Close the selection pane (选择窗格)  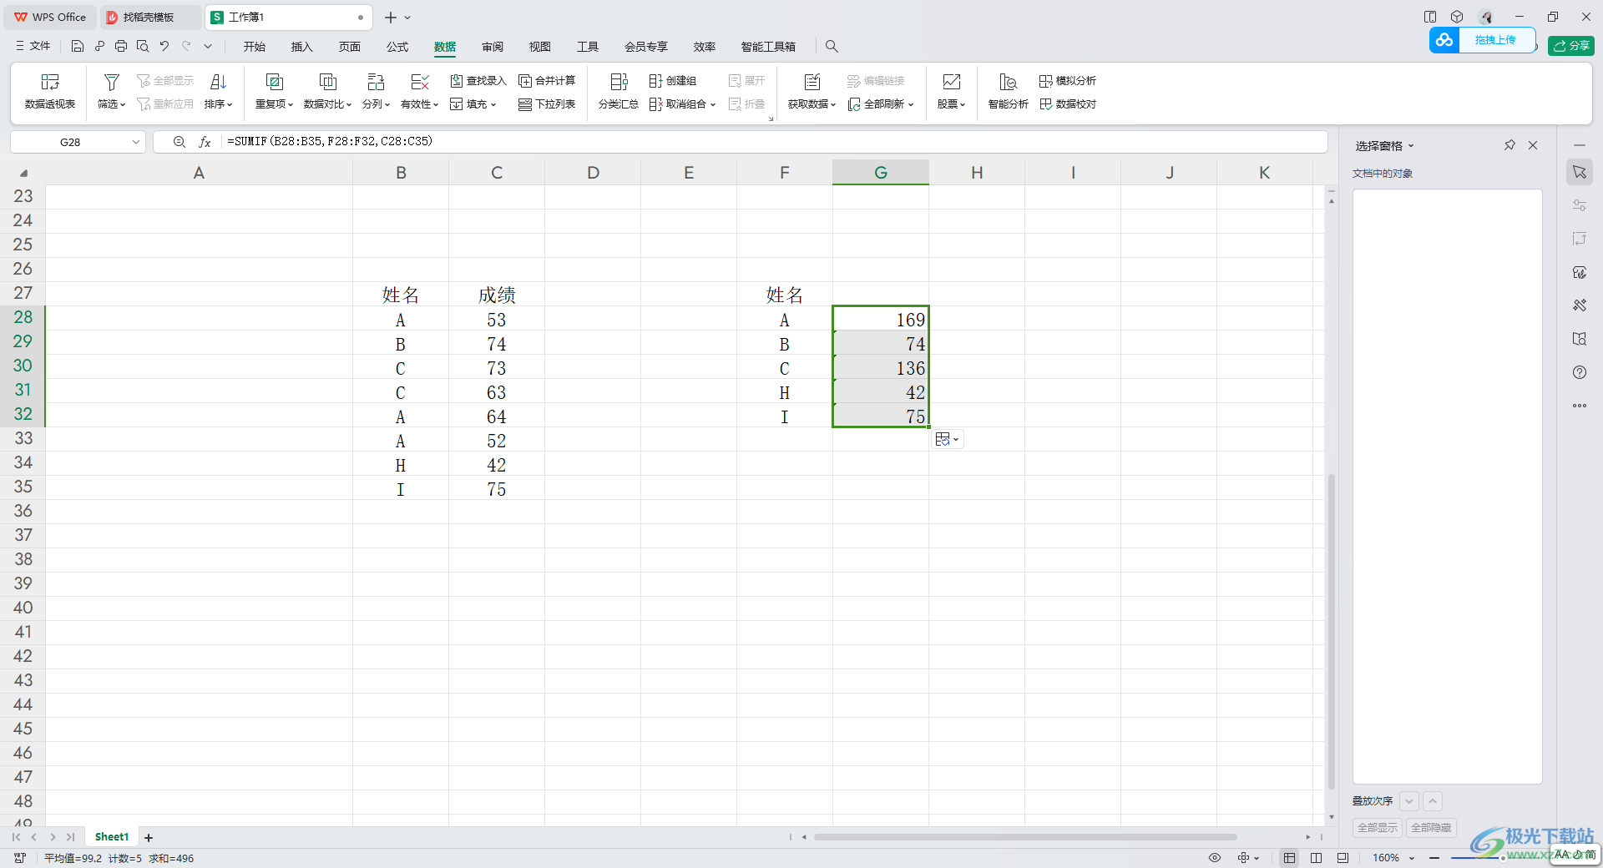1533,145
